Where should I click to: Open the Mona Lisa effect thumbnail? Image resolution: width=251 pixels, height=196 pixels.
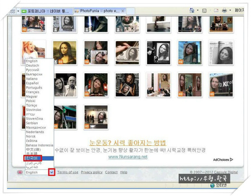coord(65,53)
